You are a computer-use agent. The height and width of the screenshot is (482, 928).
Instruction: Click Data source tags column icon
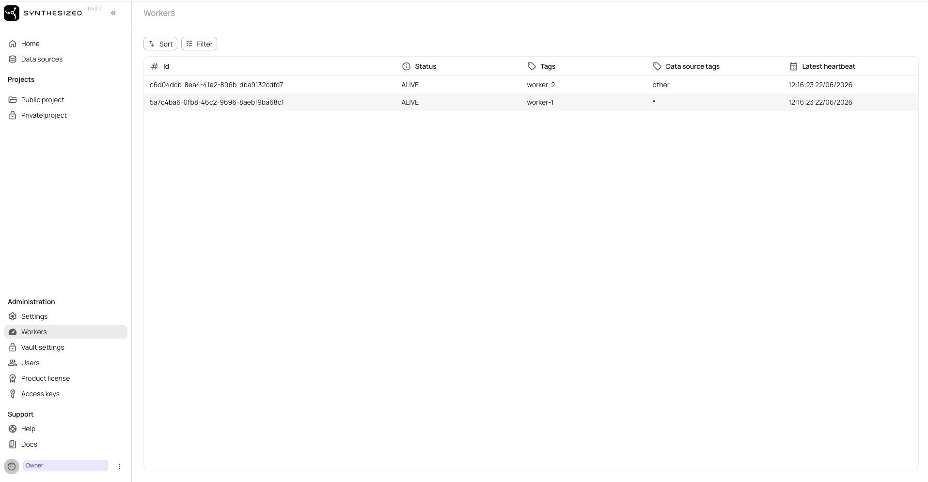point(657,66)
